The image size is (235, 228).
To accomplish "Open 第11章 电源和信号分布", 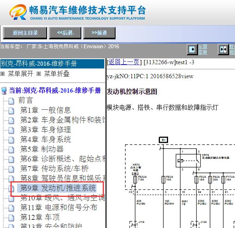I will point(59,208).
